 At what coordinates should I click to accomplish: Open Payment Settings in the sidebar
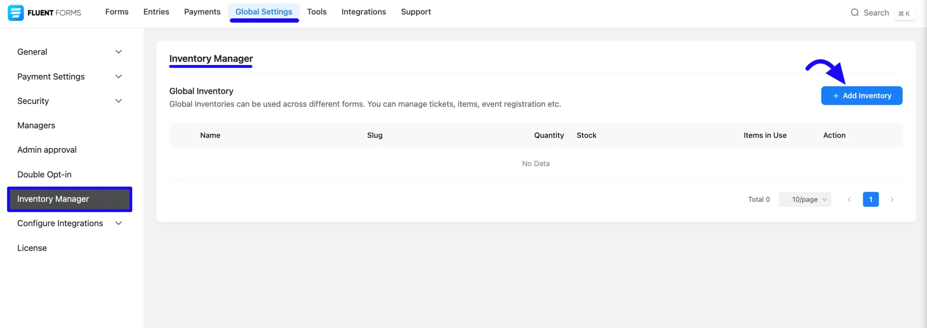point(51,76)
